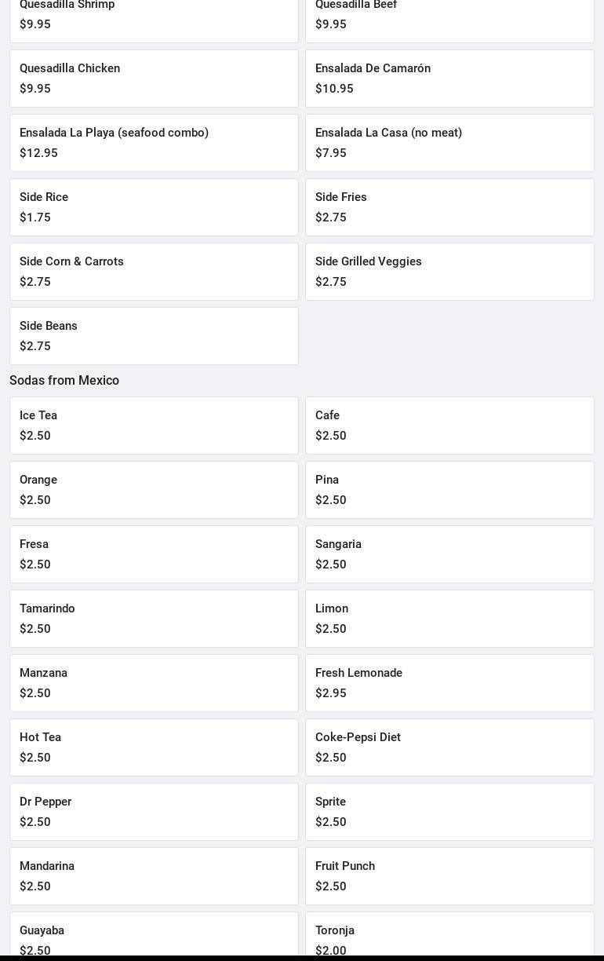
Task: Choose the Ice Tea drink
Action: tap(154, 426)
